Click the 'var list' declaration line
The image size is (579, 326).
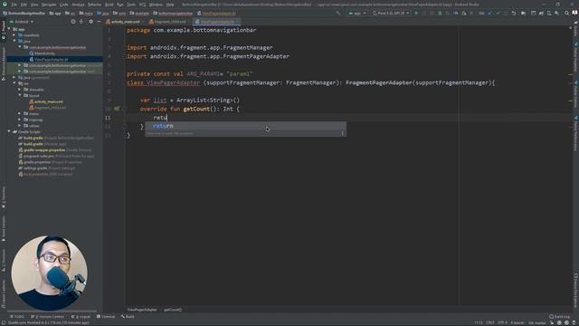click(x=190, y=101)
